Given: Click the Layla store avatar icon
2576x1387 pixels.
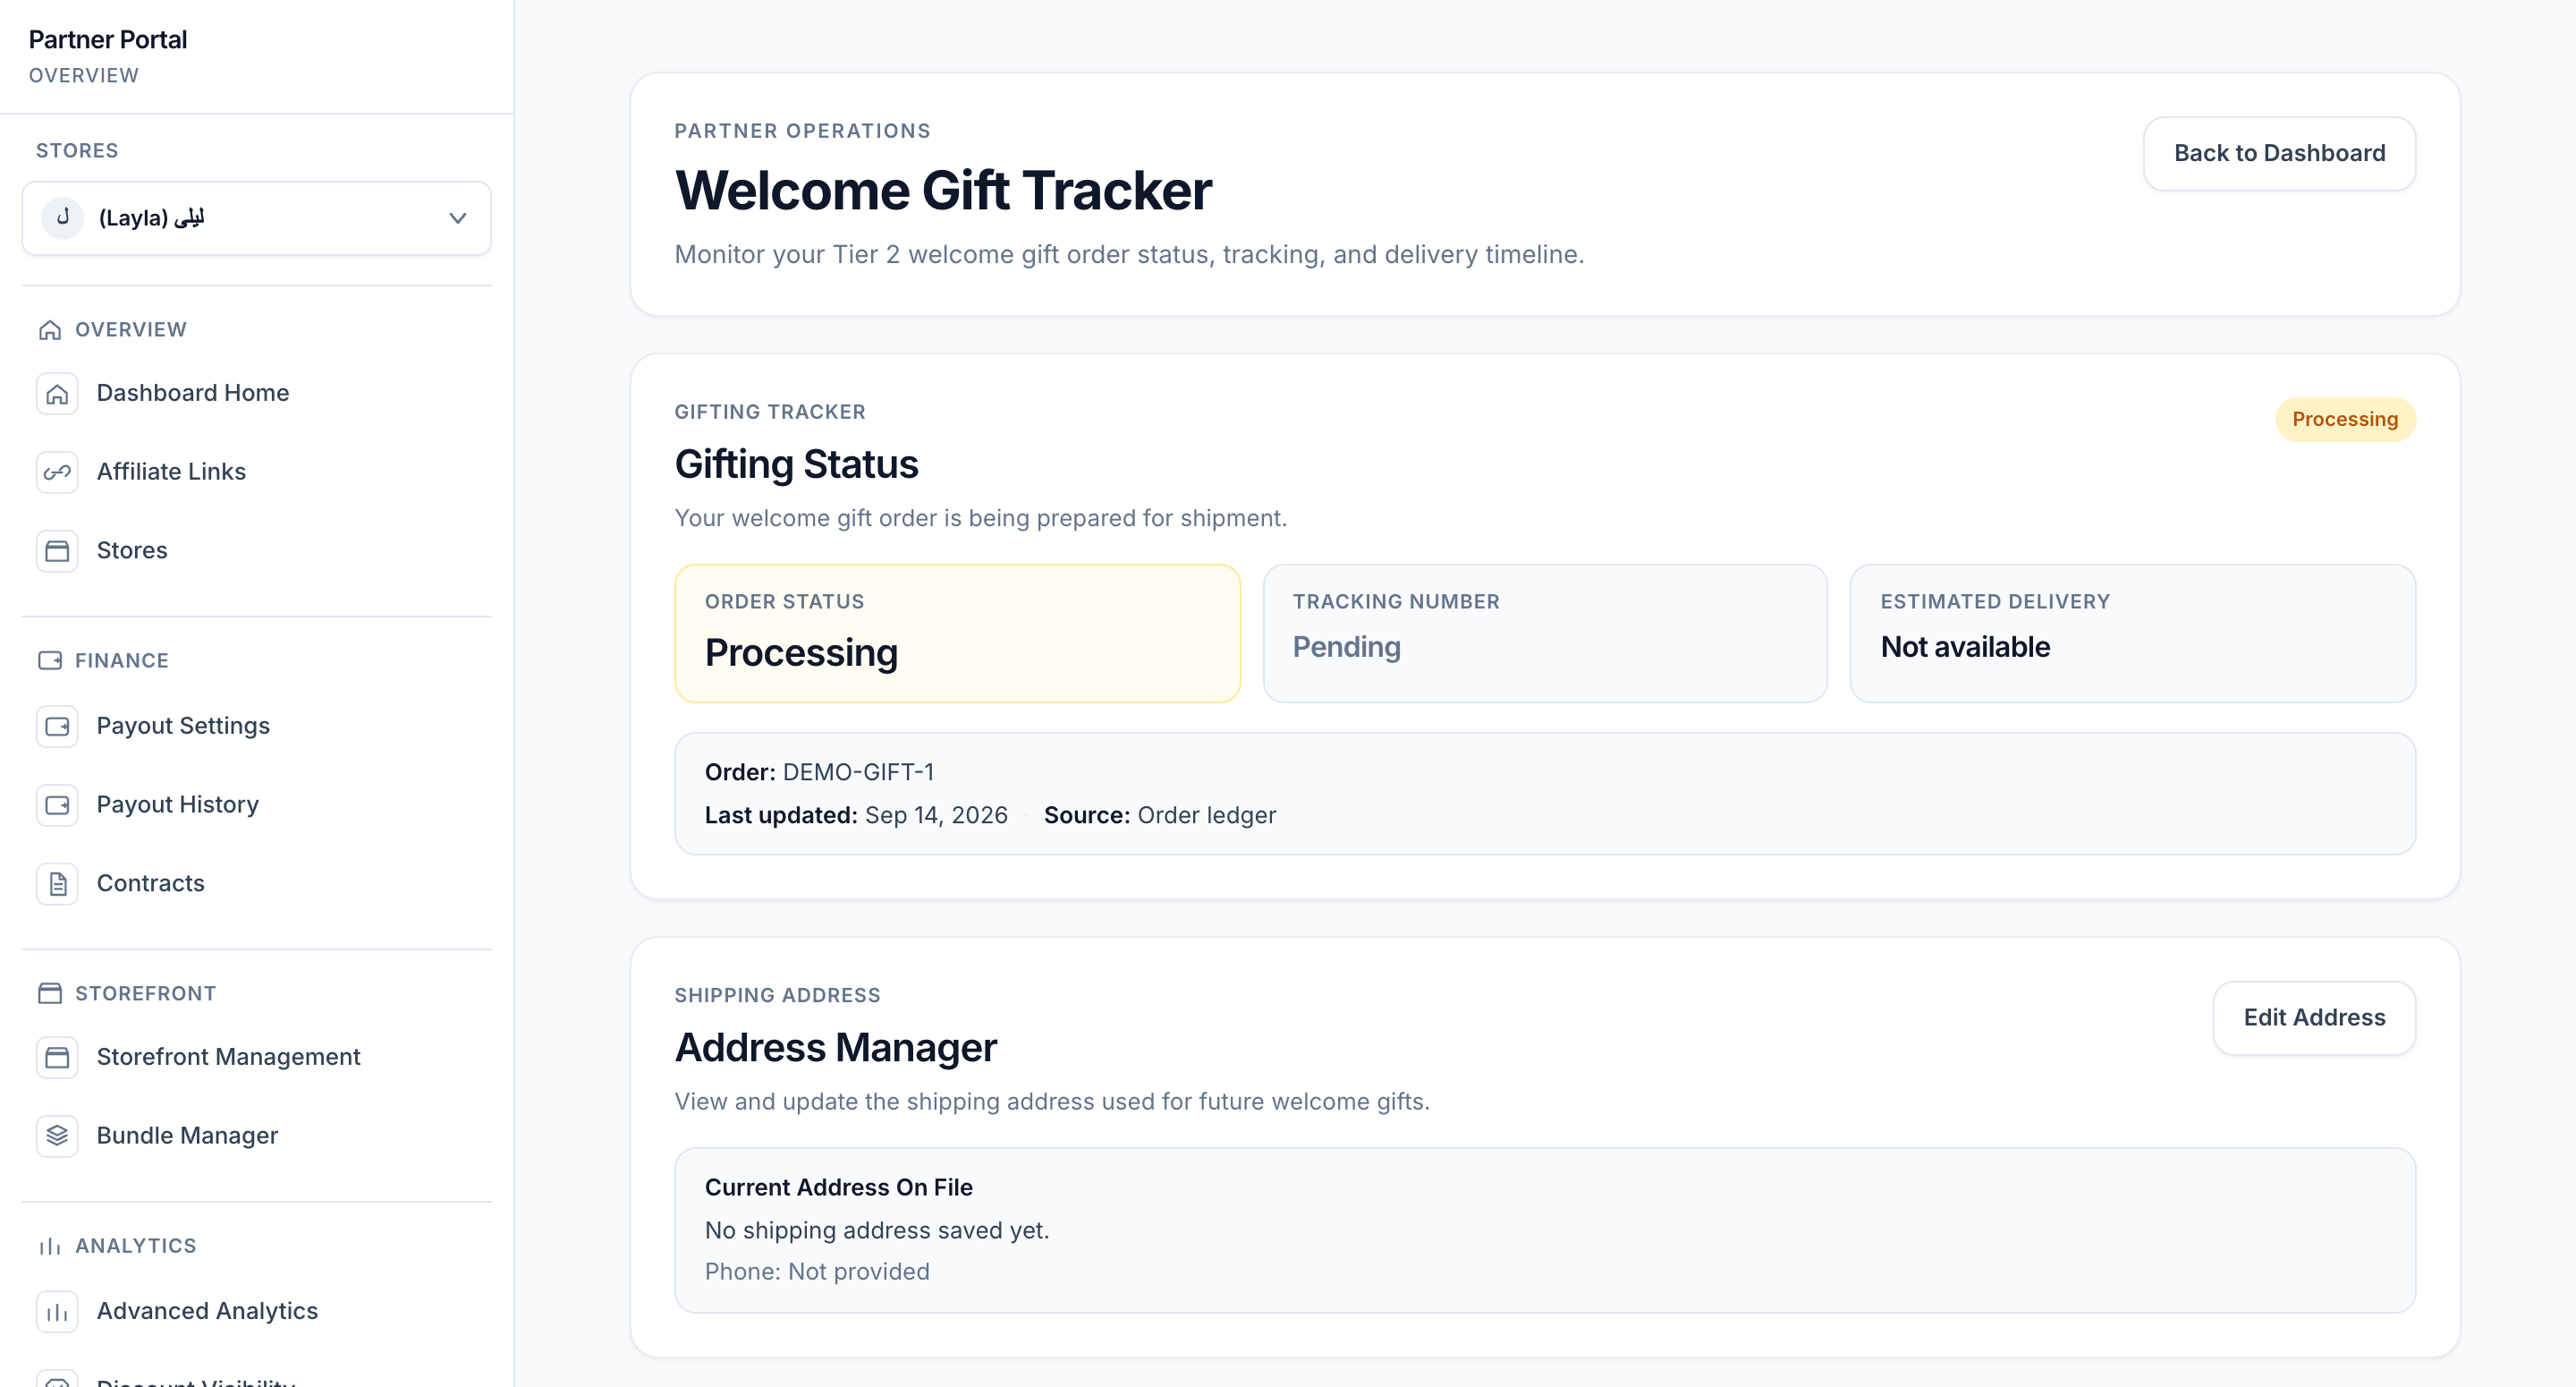Looking at the screenshot, I should pyautogui.click(x=63, y=218).
